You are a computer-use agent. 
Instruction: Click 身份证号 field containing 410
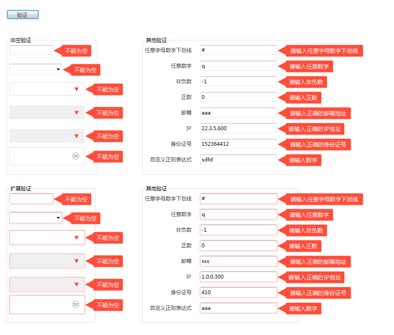238,292
